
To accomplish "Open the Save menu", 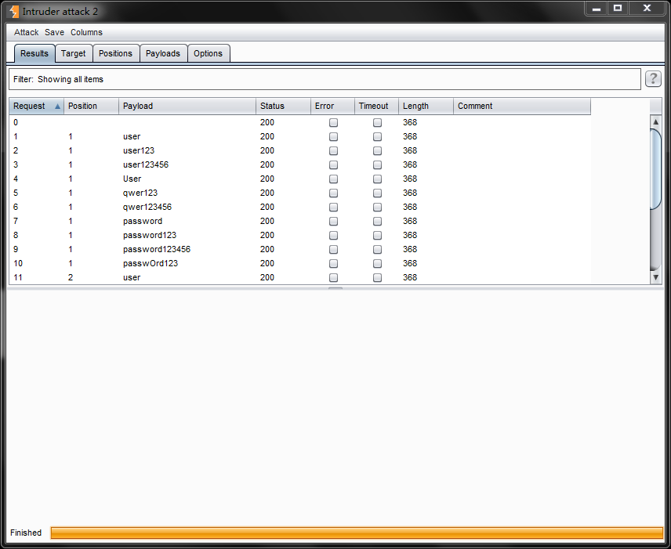I will coord(54,32).
